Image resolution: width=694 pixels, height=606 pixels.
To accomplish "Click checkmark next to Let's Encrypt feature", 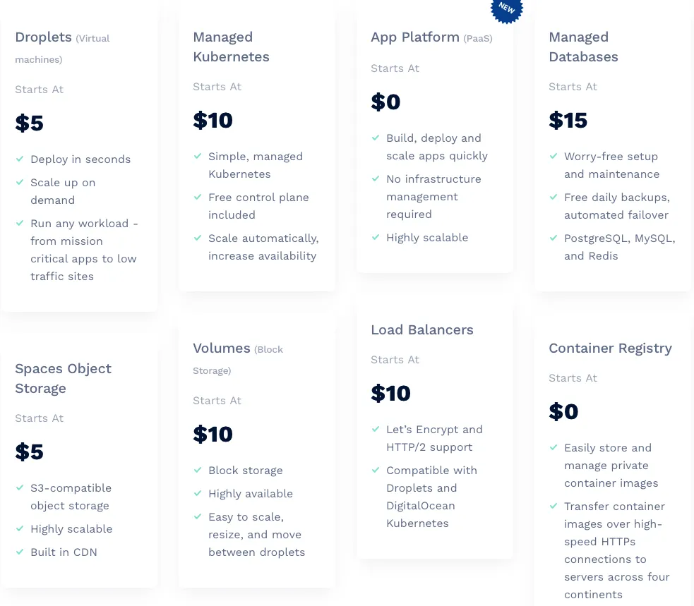I will [x=376, y=429].
